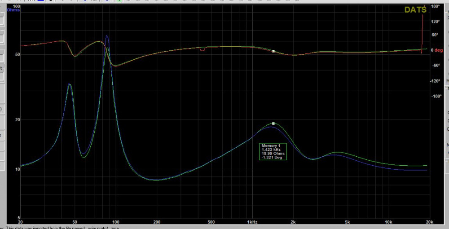Click the 2k frequency axis label
The height and width of the screenshot is (229, 449).
(293, 222)
